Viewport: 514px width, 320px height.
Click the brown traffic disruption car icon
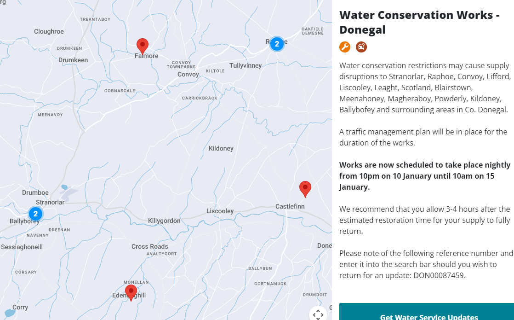361,47
